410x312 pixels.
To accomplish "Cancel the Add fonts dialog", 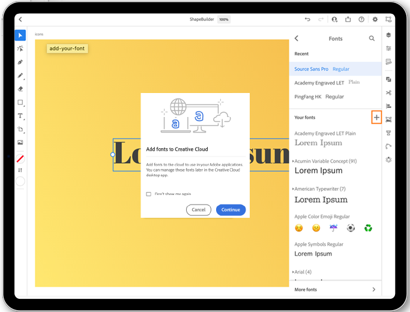I will (199, 210).
